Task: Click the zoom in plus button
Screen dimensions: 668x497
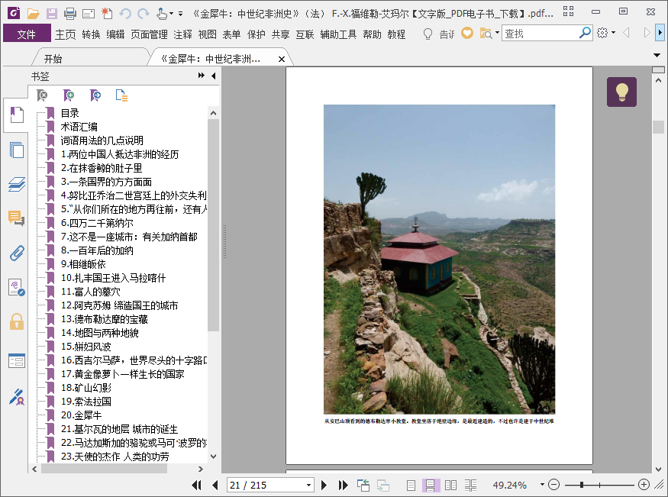Action: (644, 485)
